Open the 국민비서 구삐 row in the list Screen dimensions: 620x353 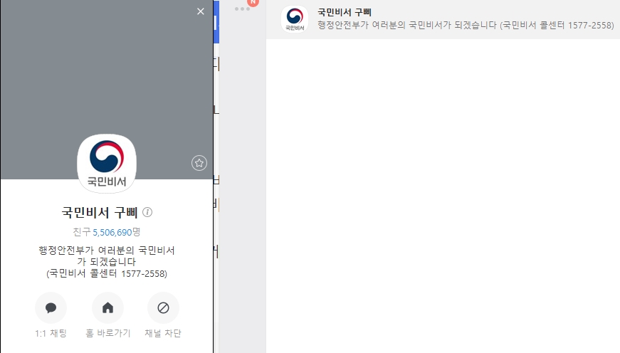443,19
